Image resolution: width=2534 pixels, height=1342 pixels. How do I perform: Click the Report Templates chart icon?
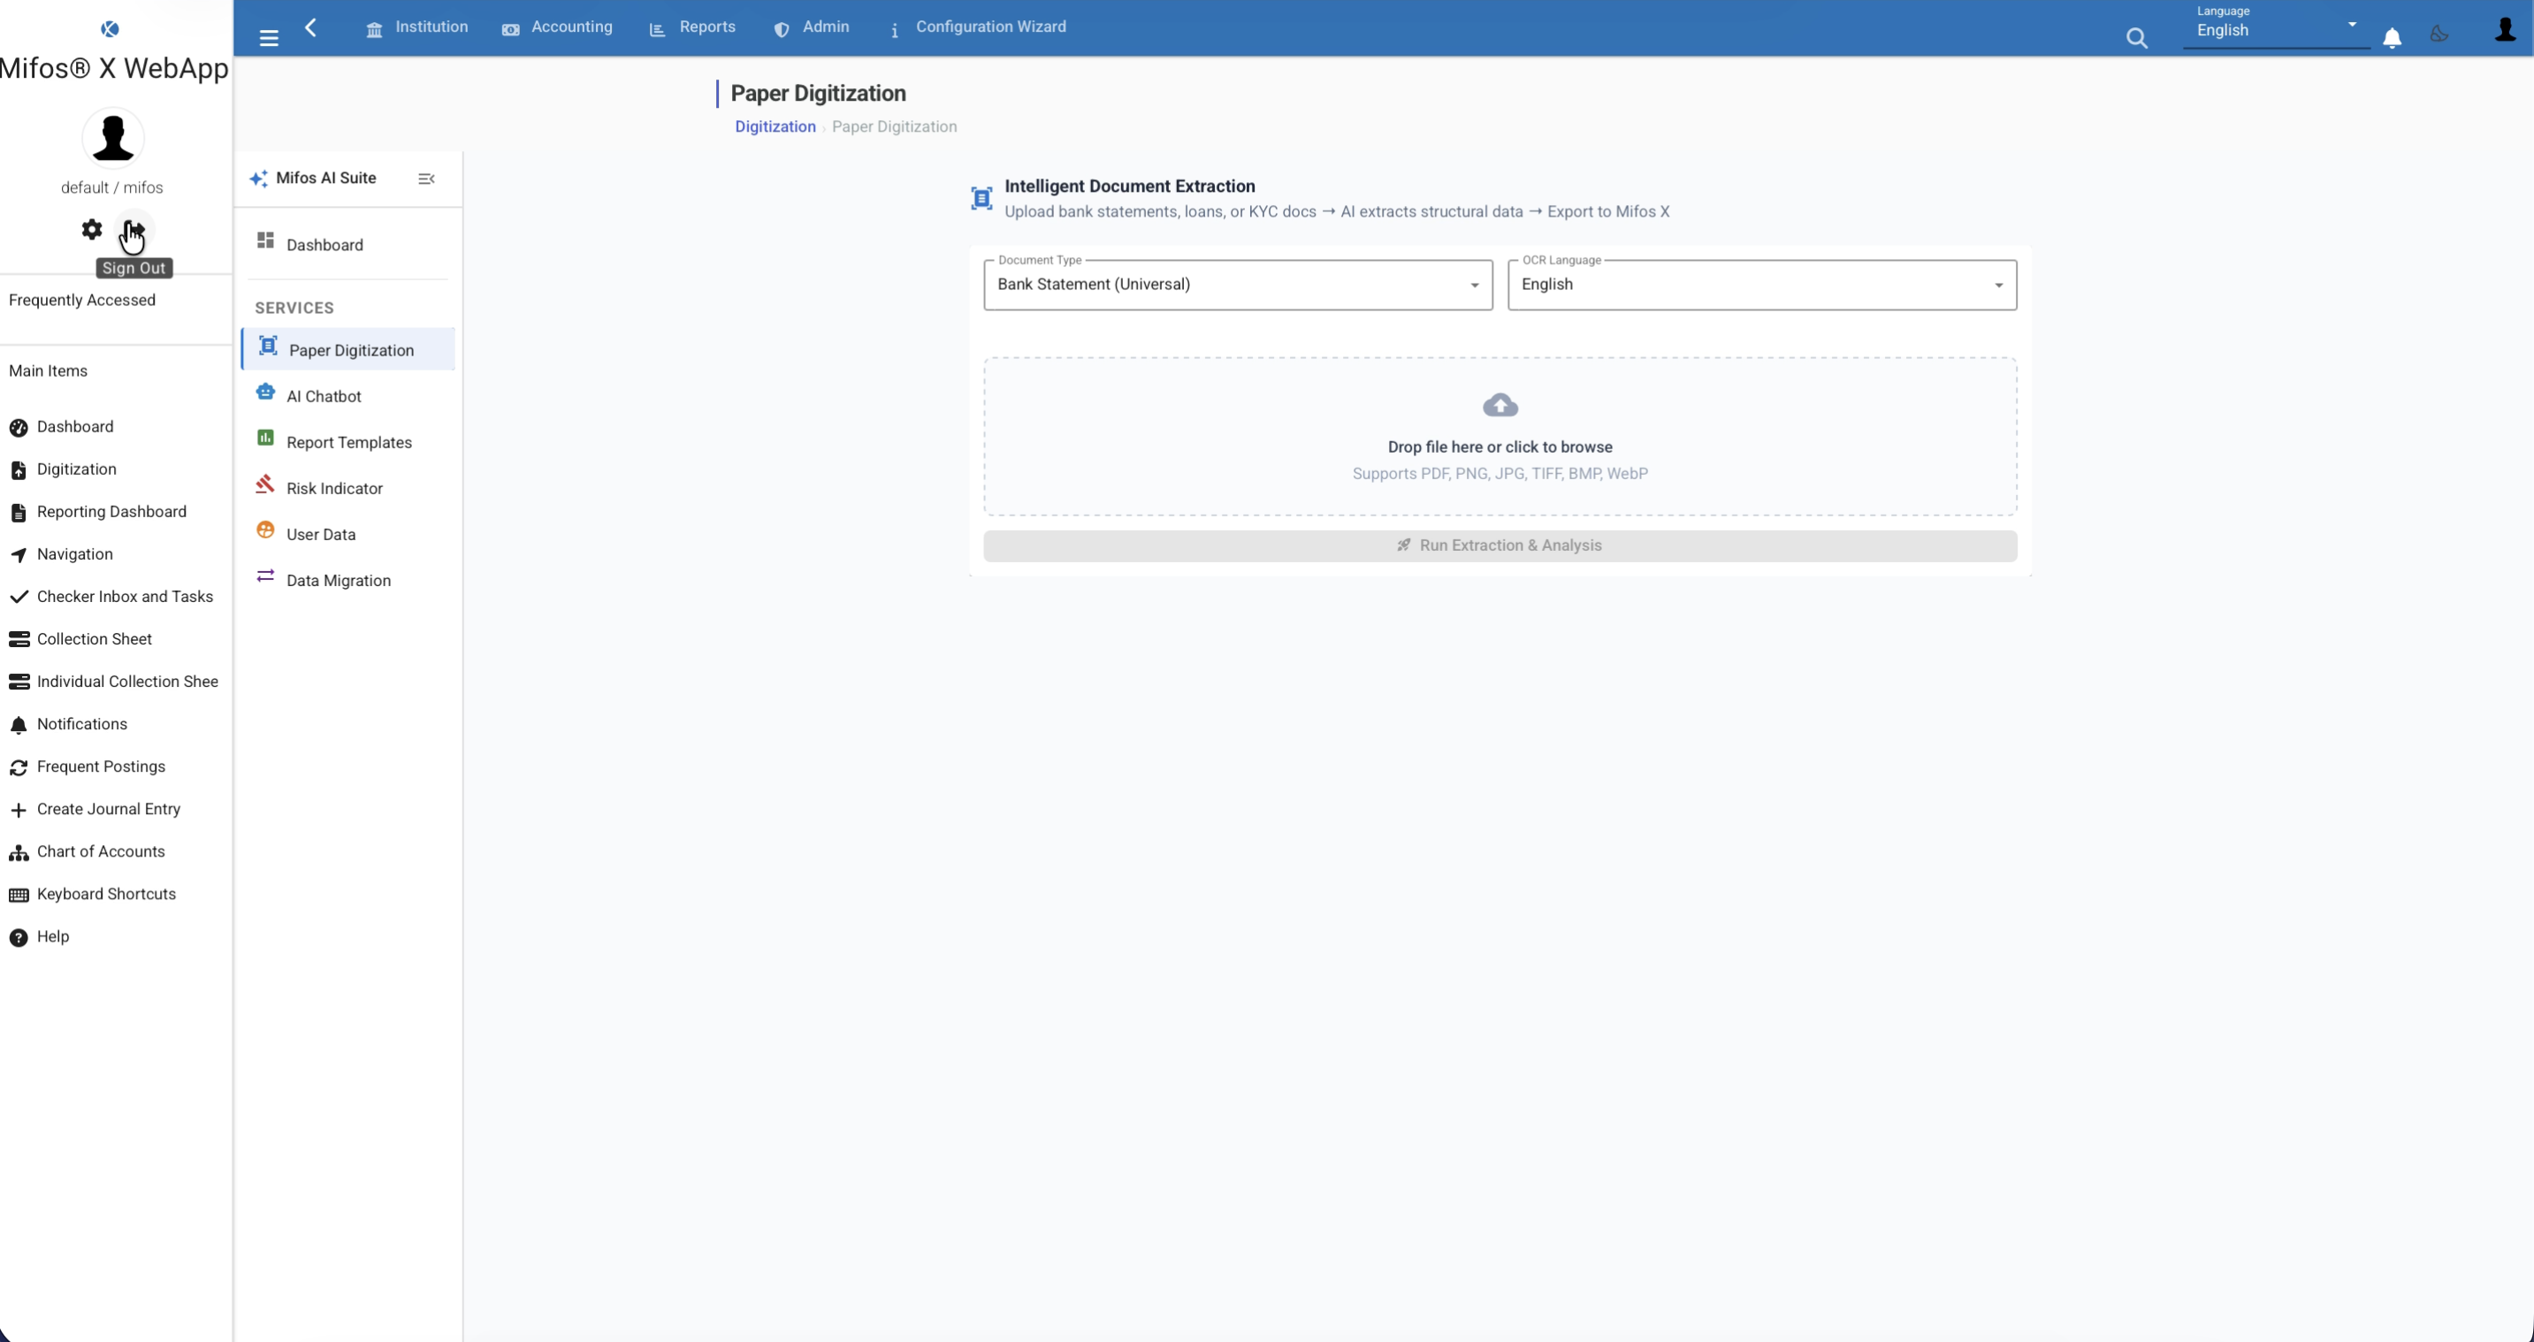[x=265, y=438]
